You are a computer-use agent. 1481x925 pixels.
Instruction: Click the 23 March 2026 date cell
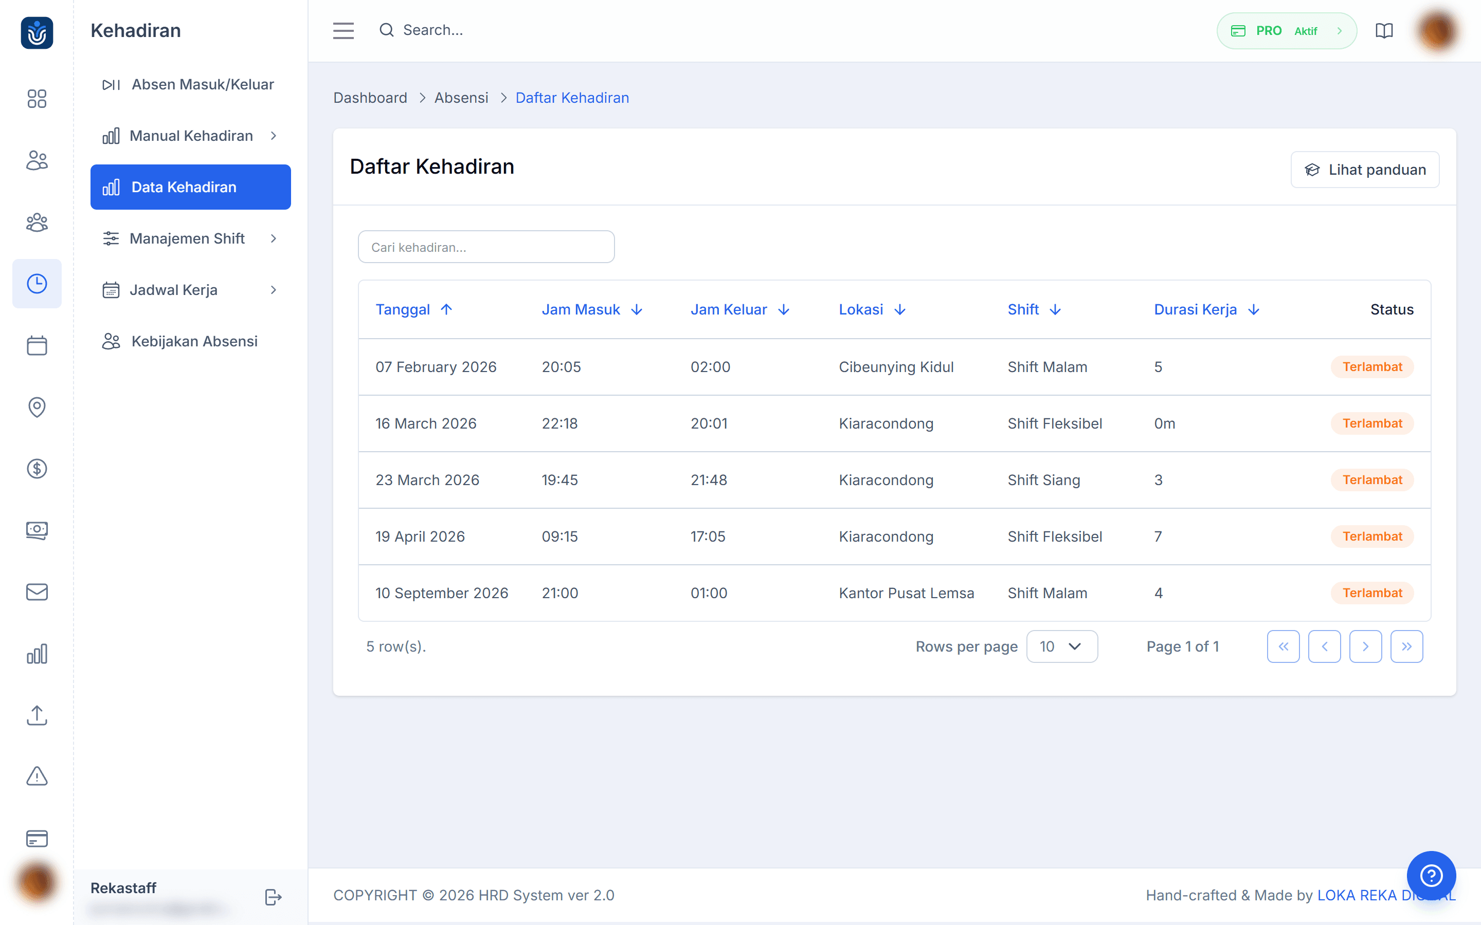[x=427, y=480]
